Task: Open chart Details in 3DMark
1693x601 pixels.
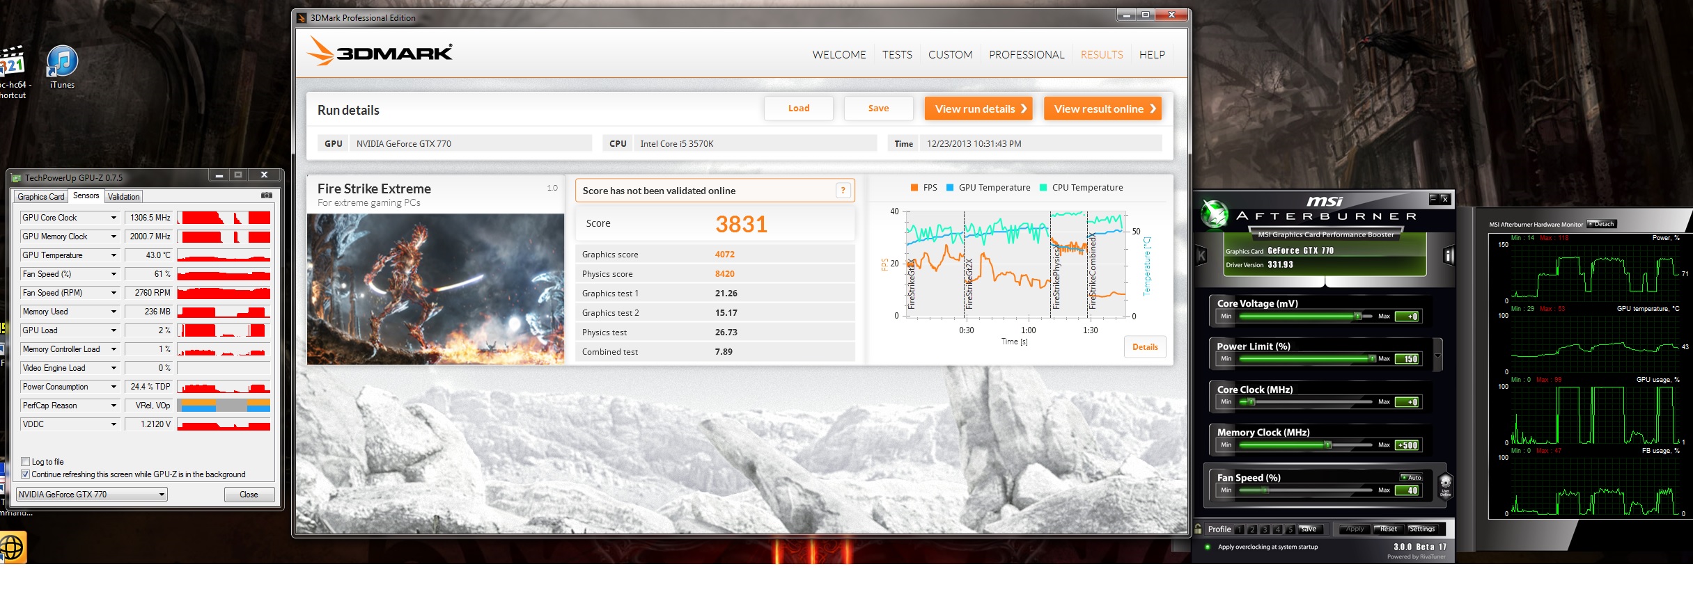Action: pyautogui.click(x=1145, y=347)
